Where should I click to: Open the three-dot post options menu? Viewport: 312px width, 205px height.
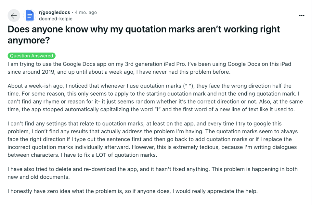[302, 16]
